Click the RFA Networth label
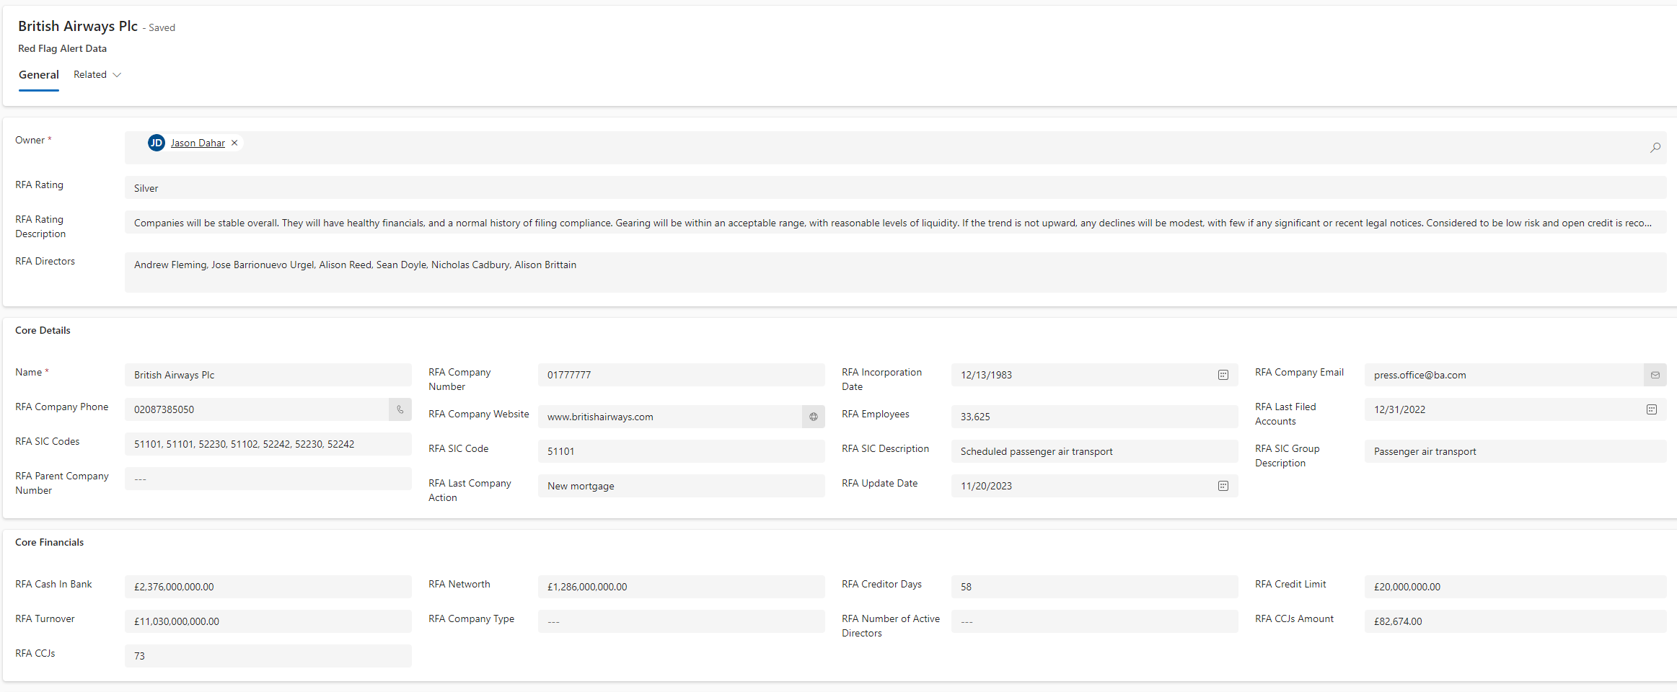 (x=459, y=584)
